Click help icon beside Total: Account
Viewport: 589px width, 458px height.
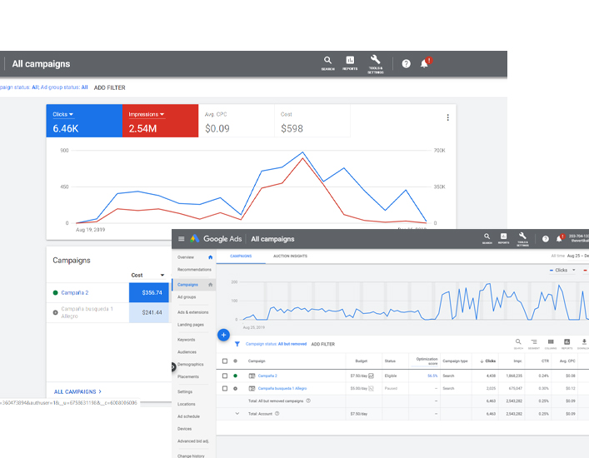[x=277, y=414]
